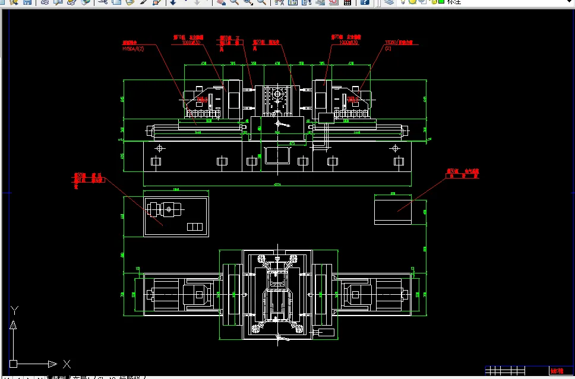Toggle freeze/thaw sun icon for 标注 layer
This screenshot has width=575, height=379.
click(413, 2)
